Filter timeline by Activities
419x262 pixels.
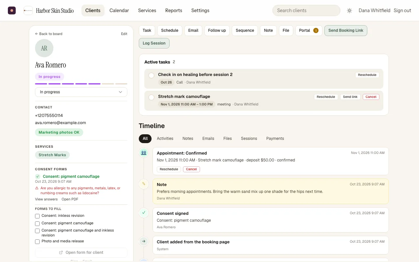pyautogui.click(x=165, y=139)
